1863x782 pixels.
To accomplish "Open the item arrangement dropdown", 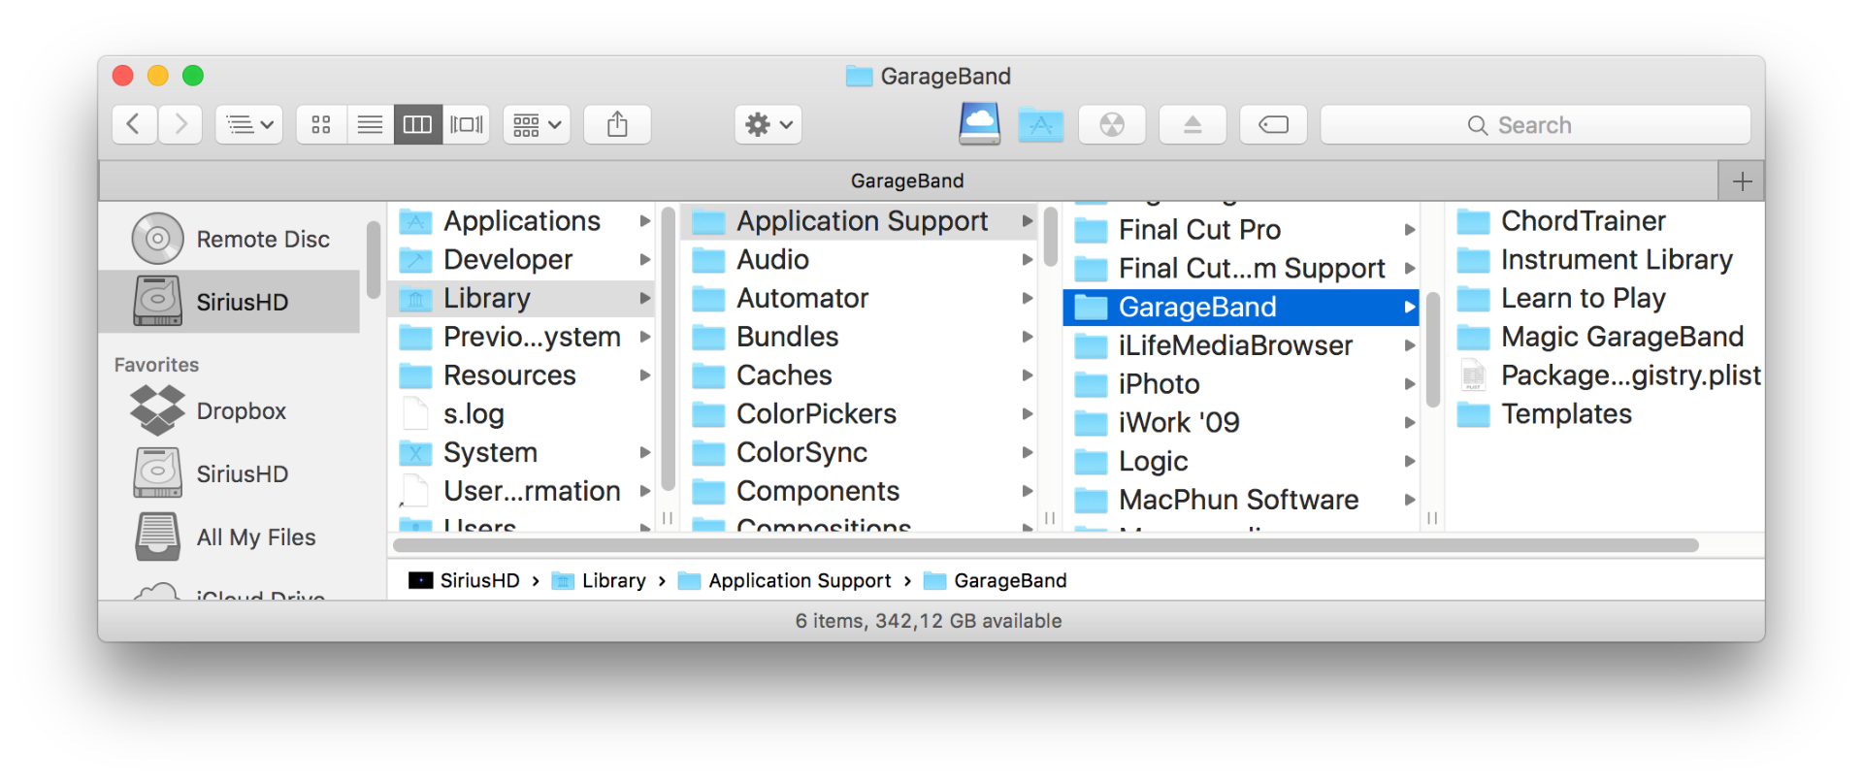I will 537,124.
